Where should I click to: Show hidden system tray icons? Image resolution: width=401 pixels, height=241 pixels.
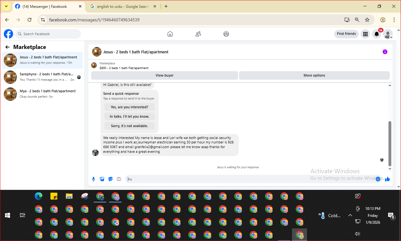350,215
